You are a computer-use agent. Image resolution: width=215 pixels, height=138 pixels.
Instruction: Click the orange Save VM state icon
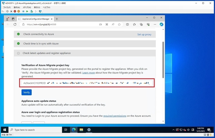[19, 11]
